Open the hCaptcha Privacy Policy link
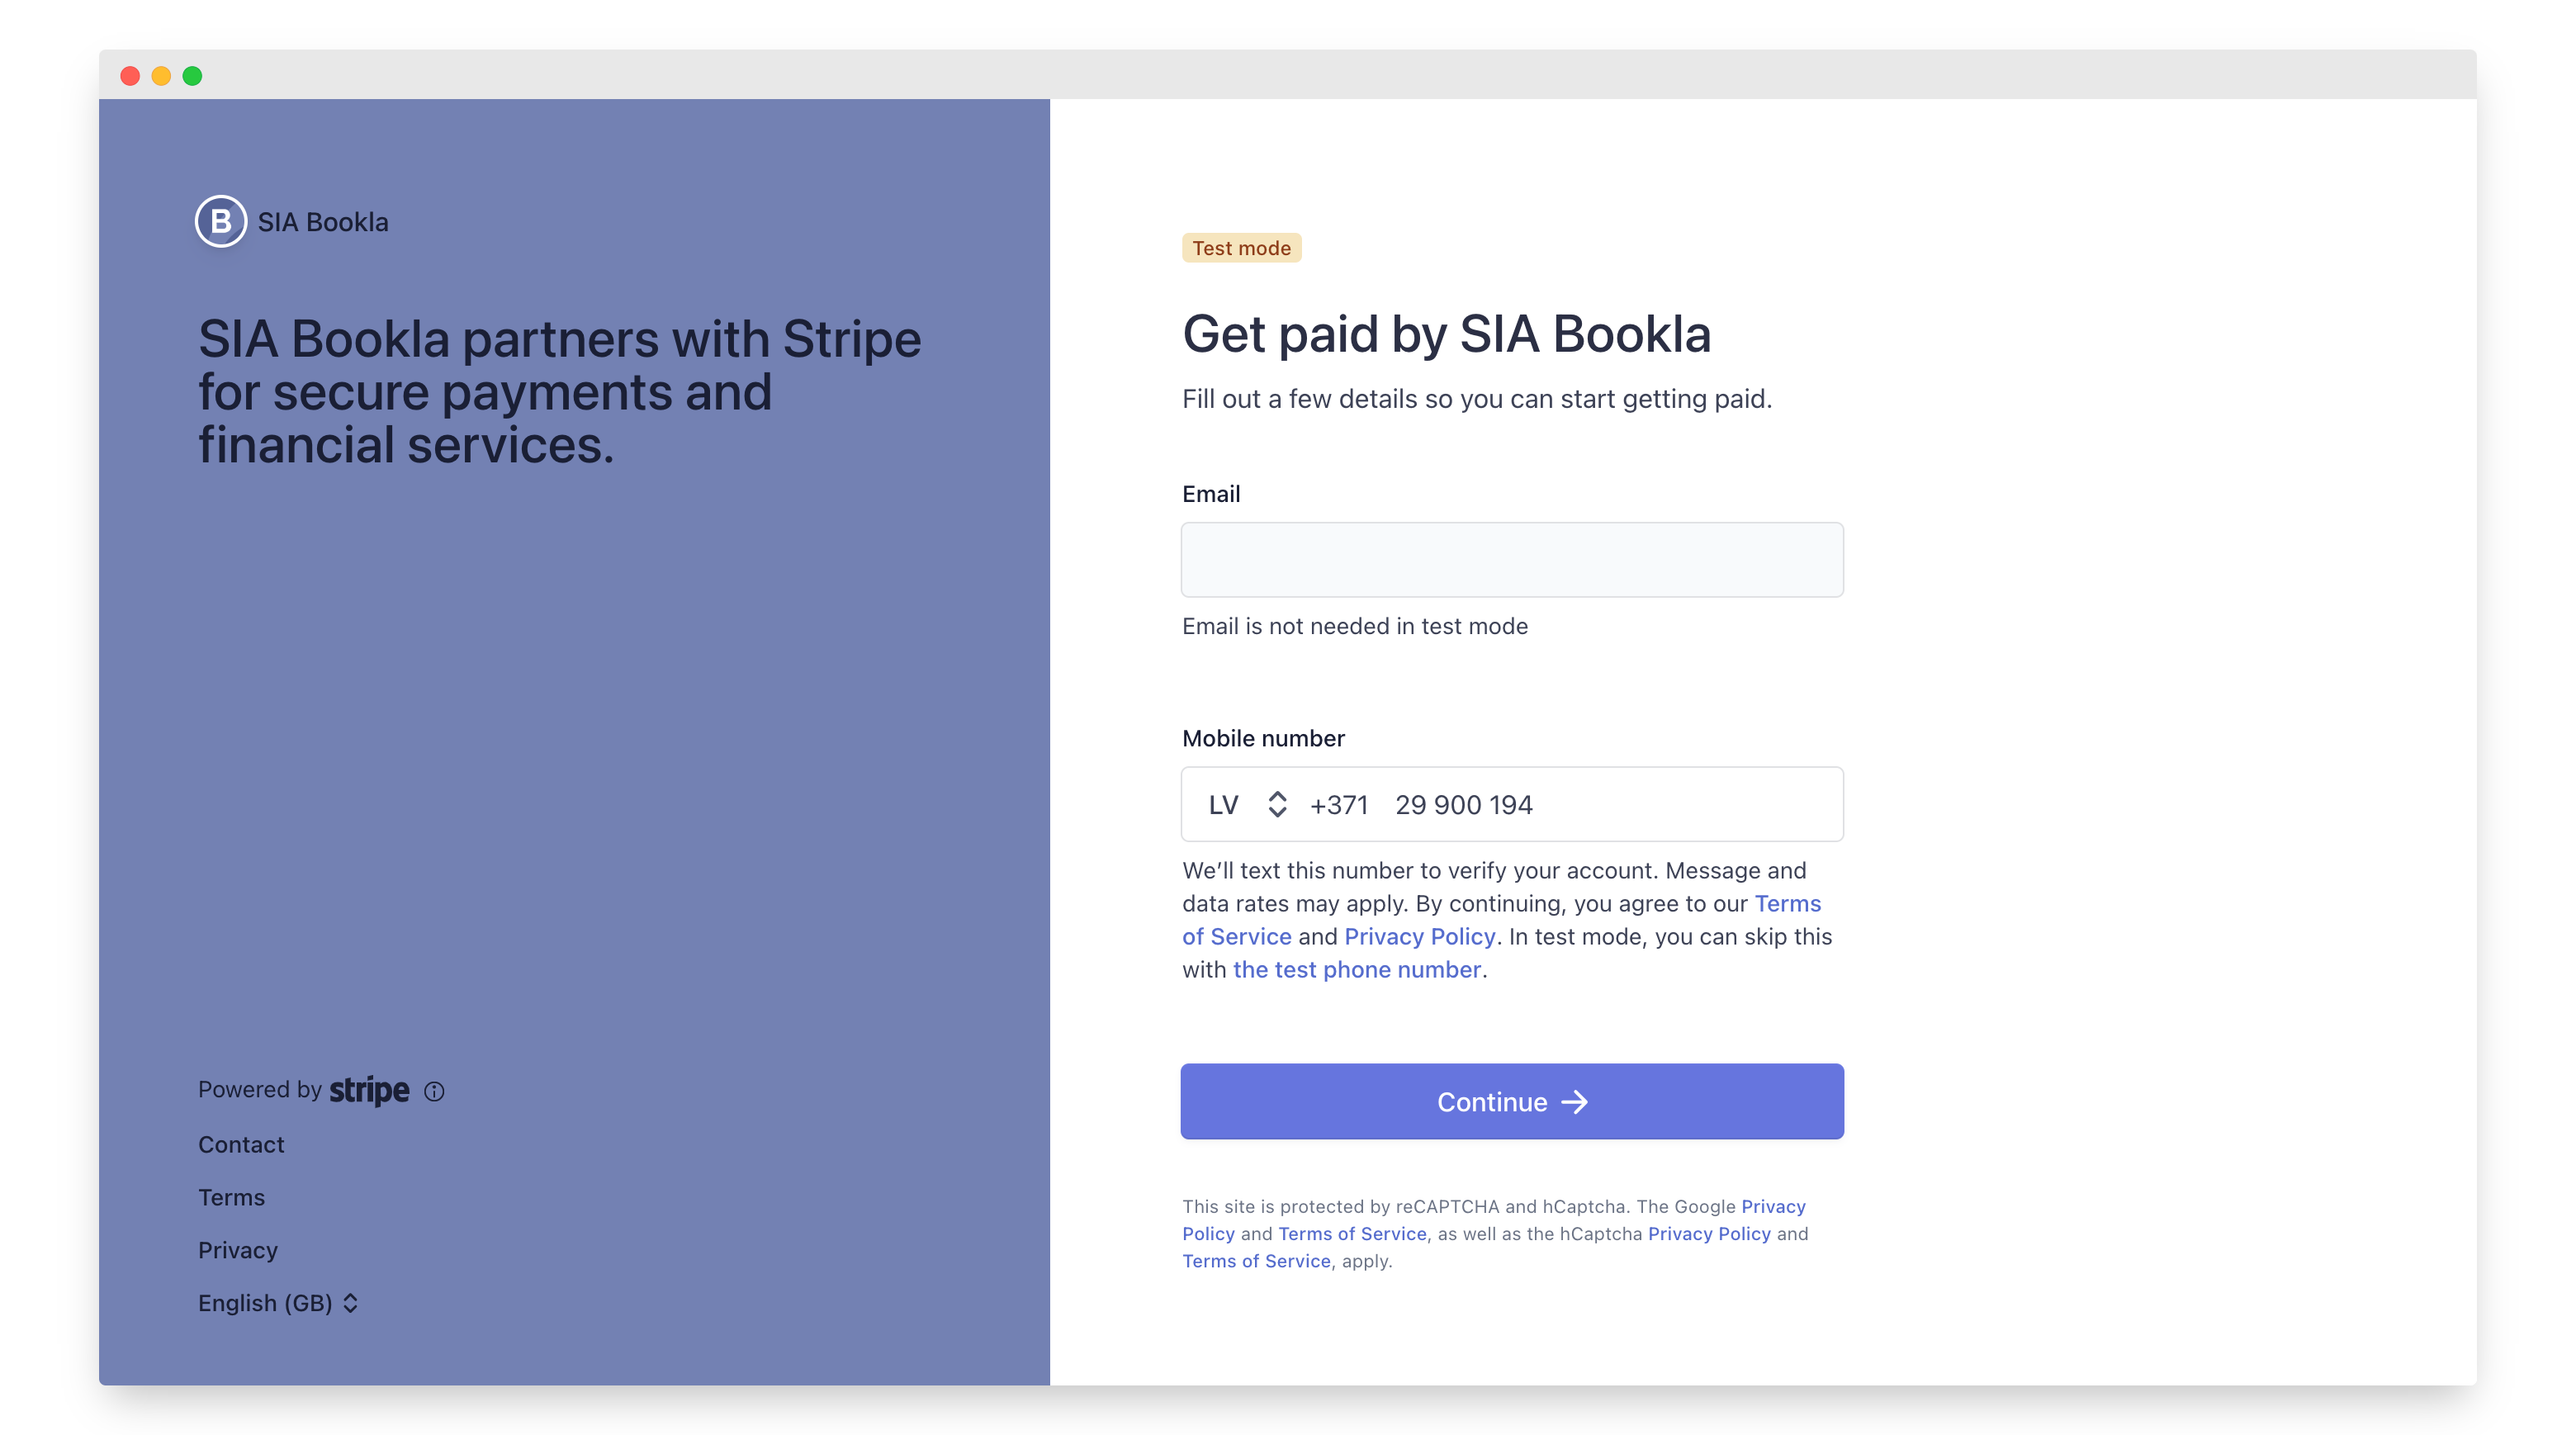 point(1708,1233)
